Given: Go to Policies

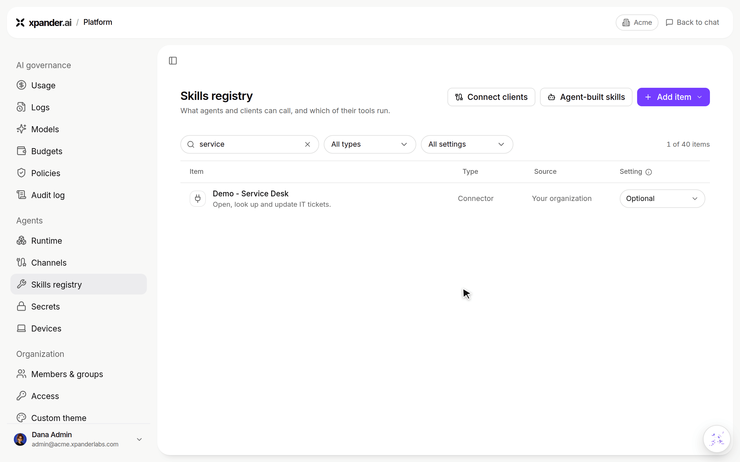Looking at the screenshot, I should click(78, 173).
